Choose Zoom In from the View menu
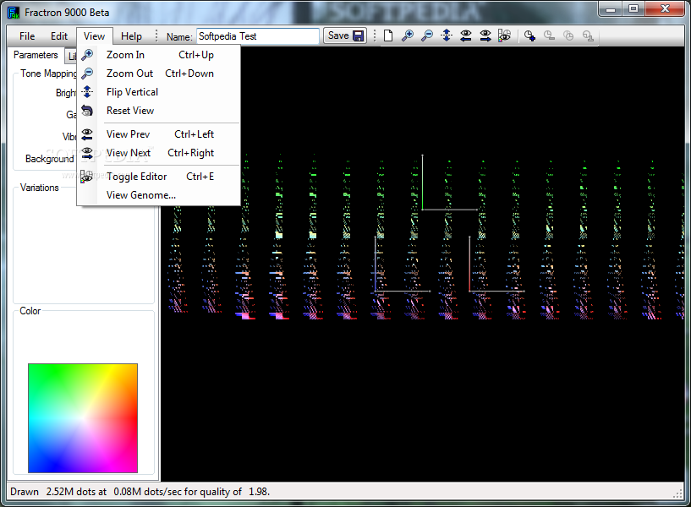Viewport: 691px width, 507px height. coord(125,55)
